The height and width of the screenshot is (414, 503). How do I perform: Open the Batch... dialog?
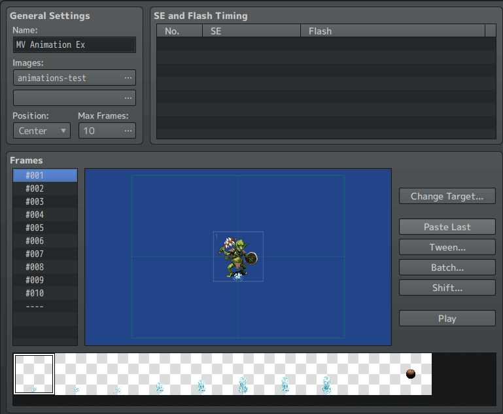click(x=447, y=267)
